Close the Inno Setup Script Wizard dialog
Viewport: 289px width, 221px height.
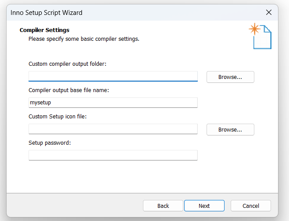269,13
